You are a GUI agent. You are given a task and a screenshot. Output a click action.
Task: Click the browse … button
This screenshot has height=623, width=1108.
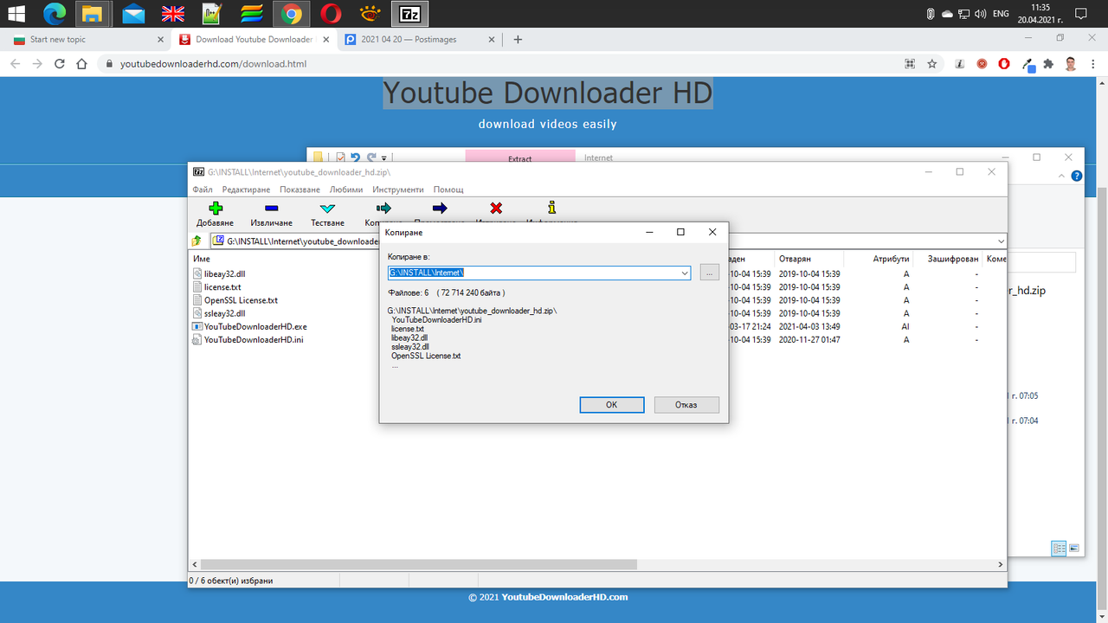click(x=709, y=273)
